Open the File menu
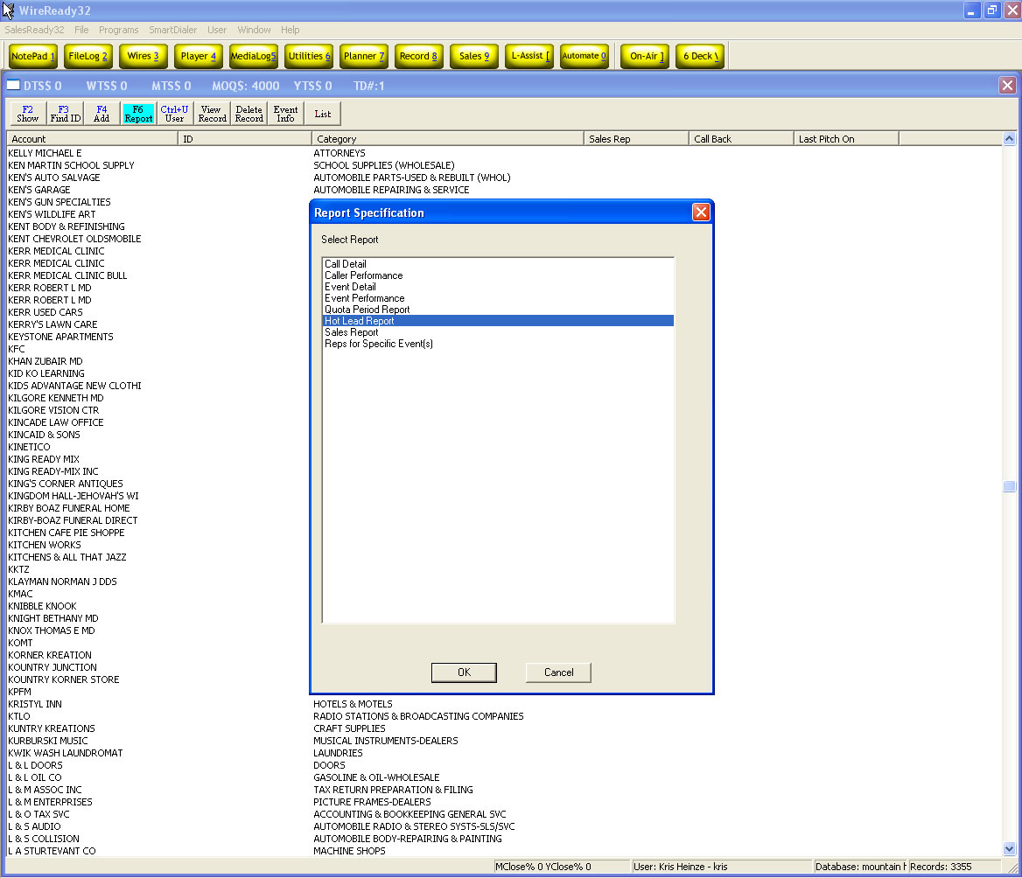This screenshot has width=1022, height=878. (81, 30)
